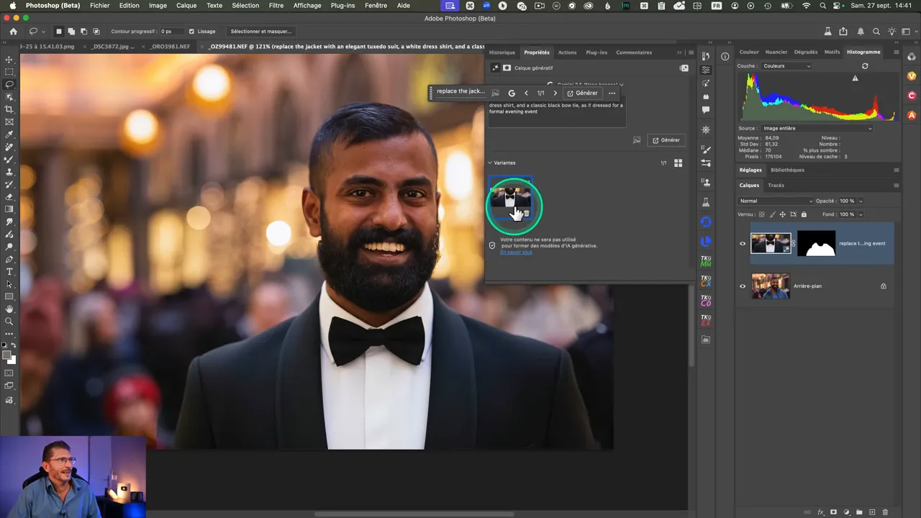Select the Zoom magnifier tool
The height and width of the screenshot is (518, 921).
(9, 321)
